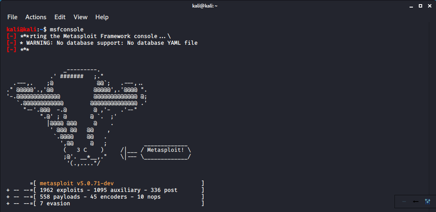
Task: Close the kali terminal window
Action: click(429, 6)
